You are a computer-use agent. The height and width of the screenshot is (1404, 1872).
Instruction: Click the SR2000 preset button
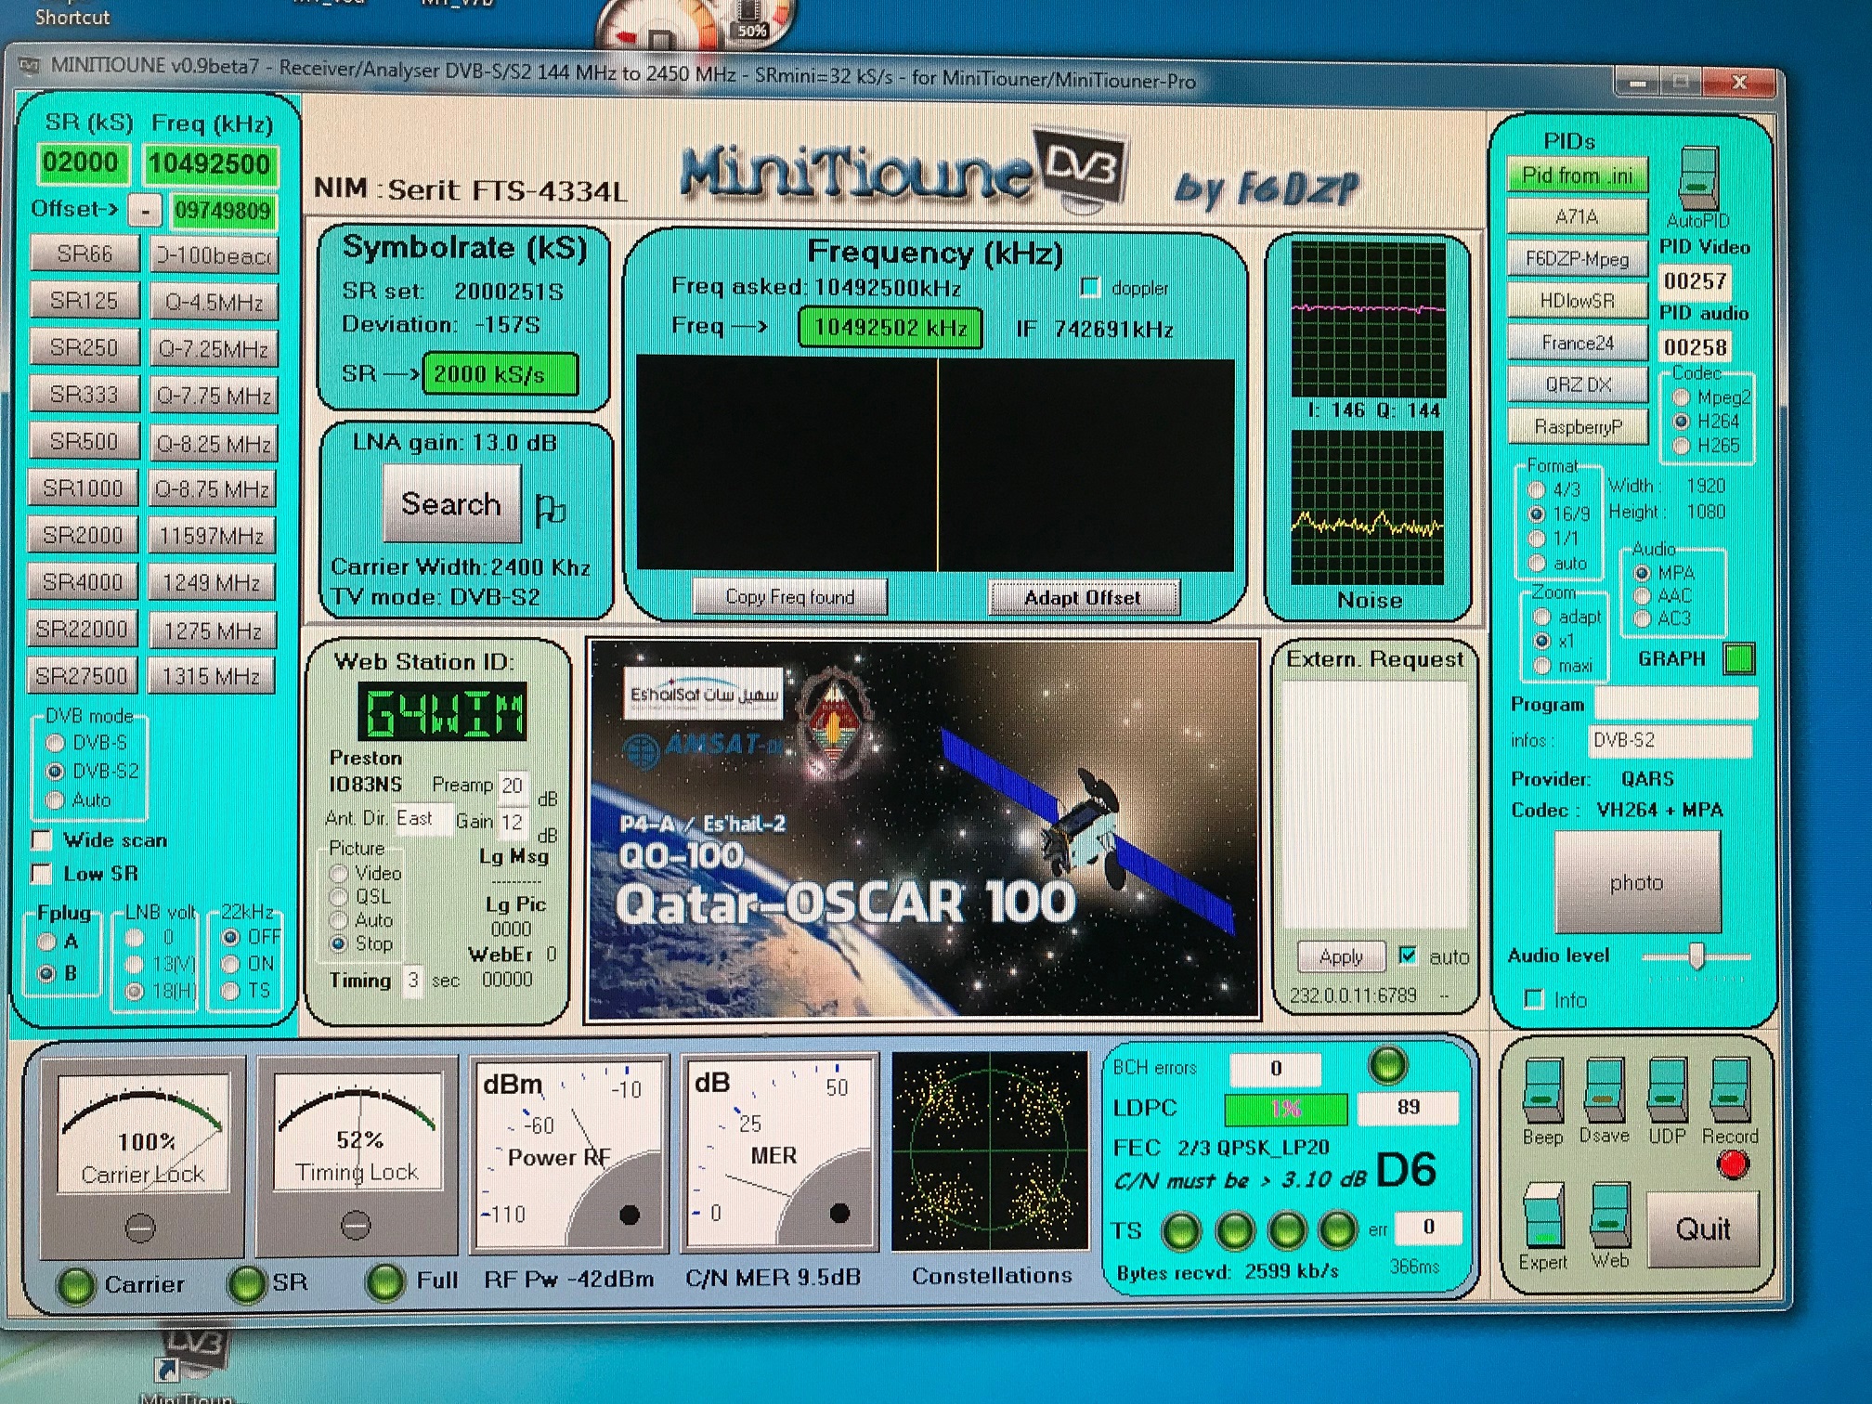coord(83,535)
